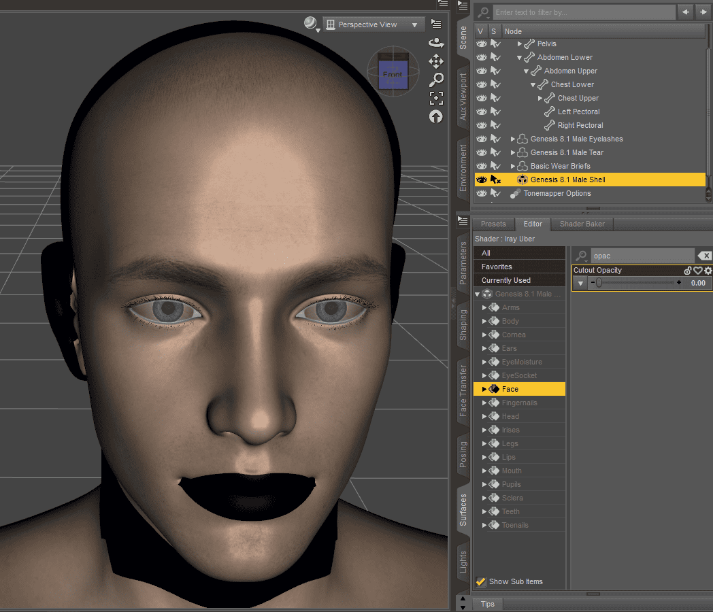Open the Posing side panel tab
The width and height of the screenshot is (713, 612).
[463, 454]
